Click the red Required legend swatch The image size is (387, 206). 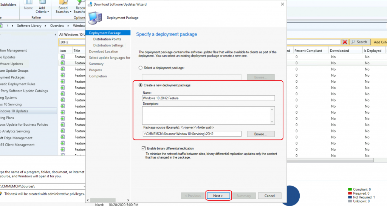tap(350, 193)
